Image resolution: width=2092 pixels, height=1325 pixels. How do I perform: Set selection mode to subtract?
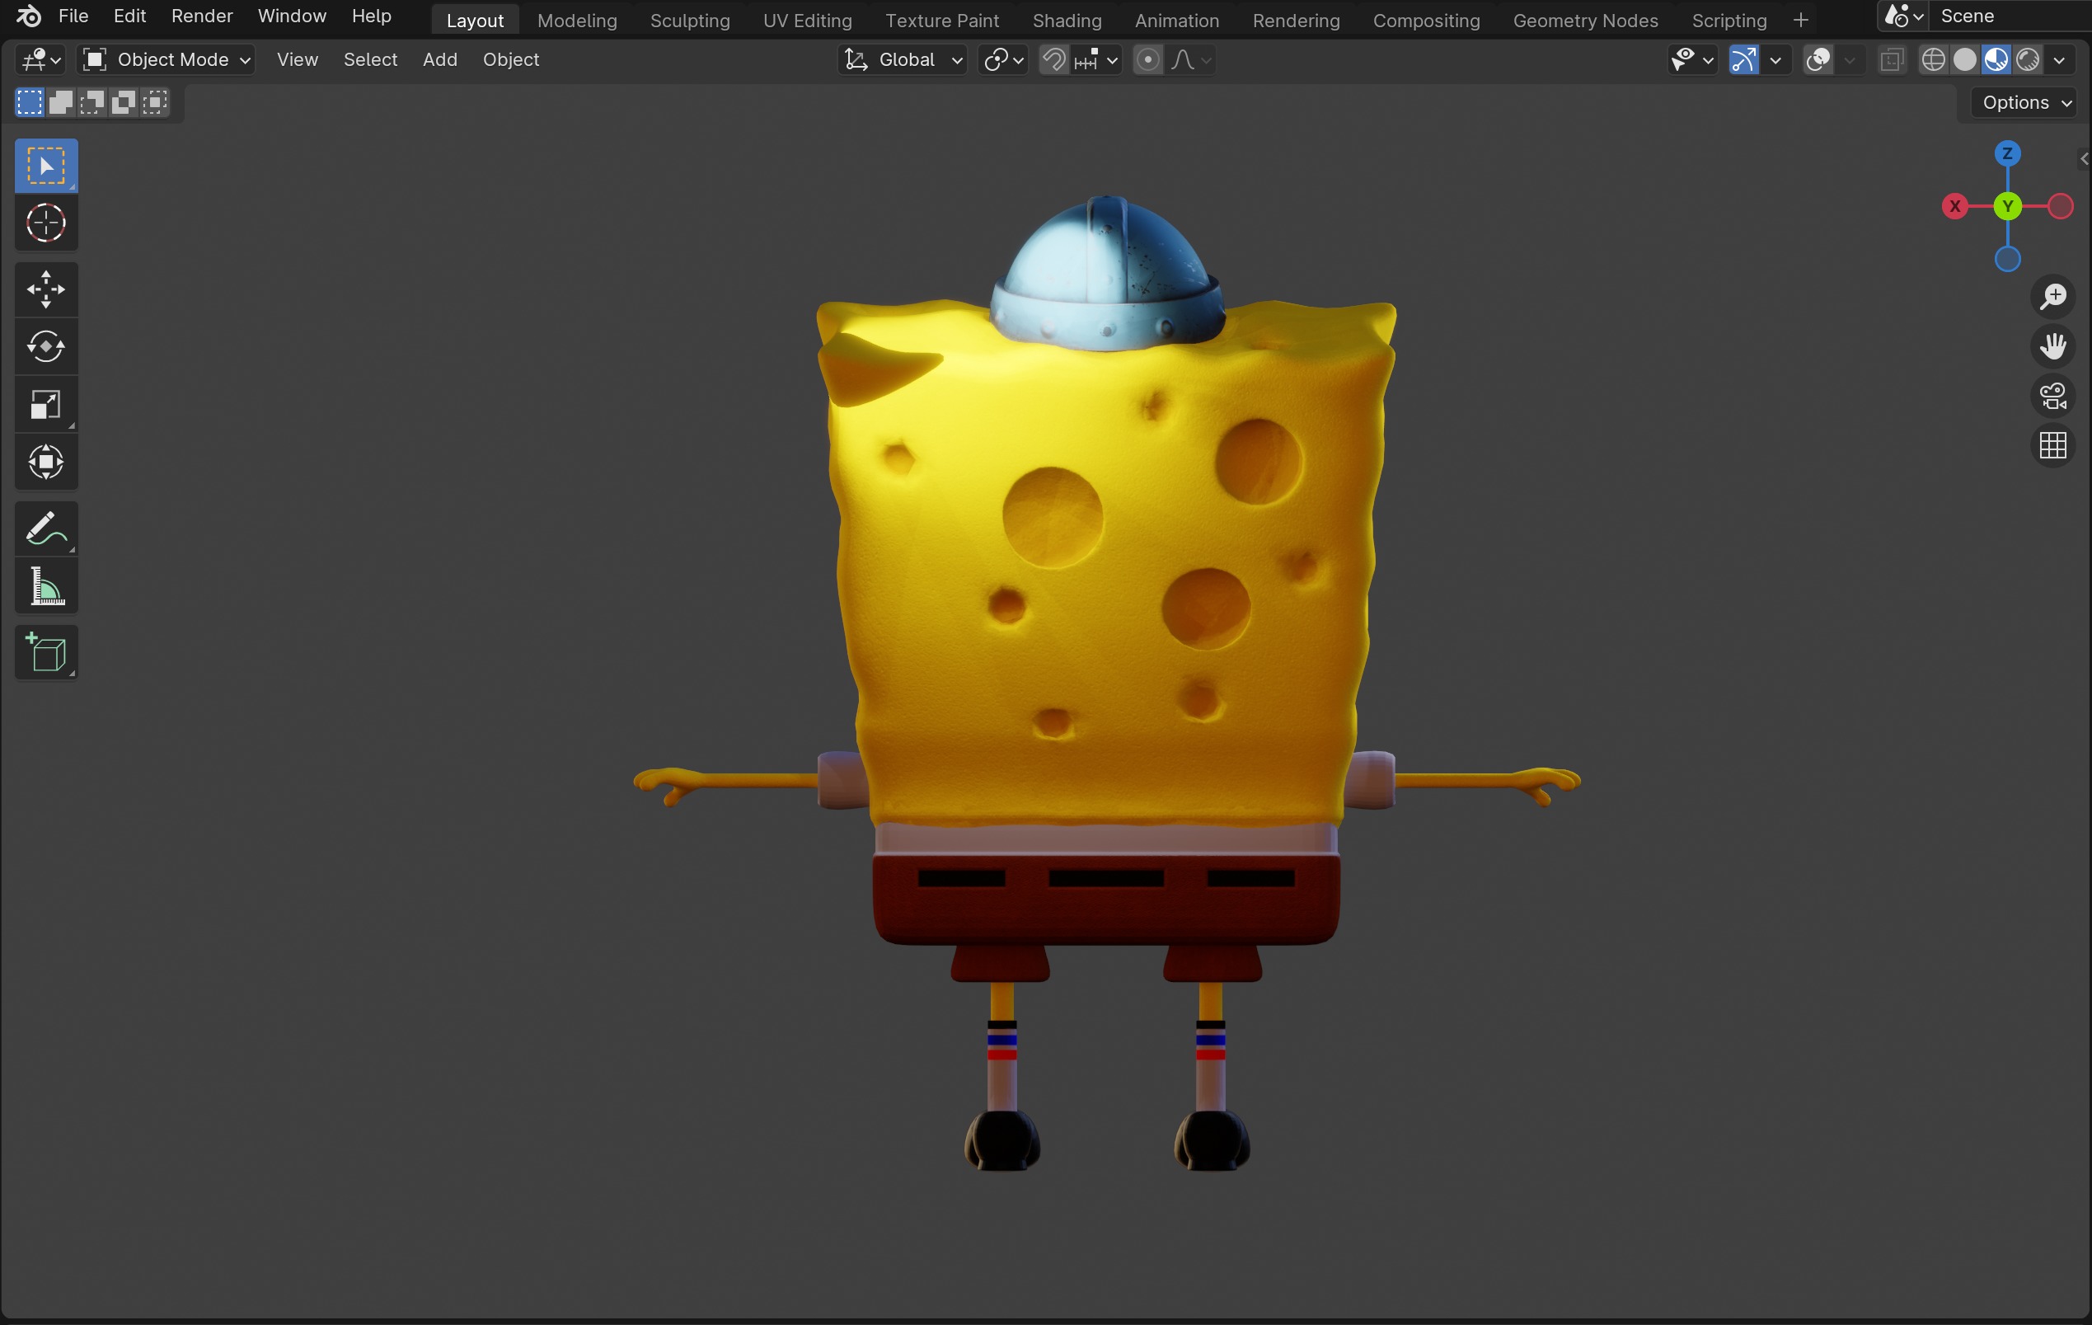92,102
